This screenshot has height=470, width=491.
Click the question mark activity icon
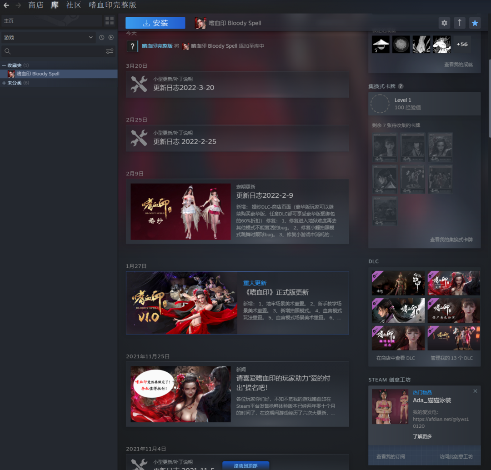pyautogui.click(x=132, y=46)
